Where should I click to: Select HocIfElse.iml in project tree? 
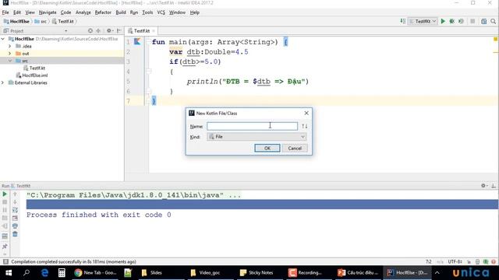coord(32,75)
